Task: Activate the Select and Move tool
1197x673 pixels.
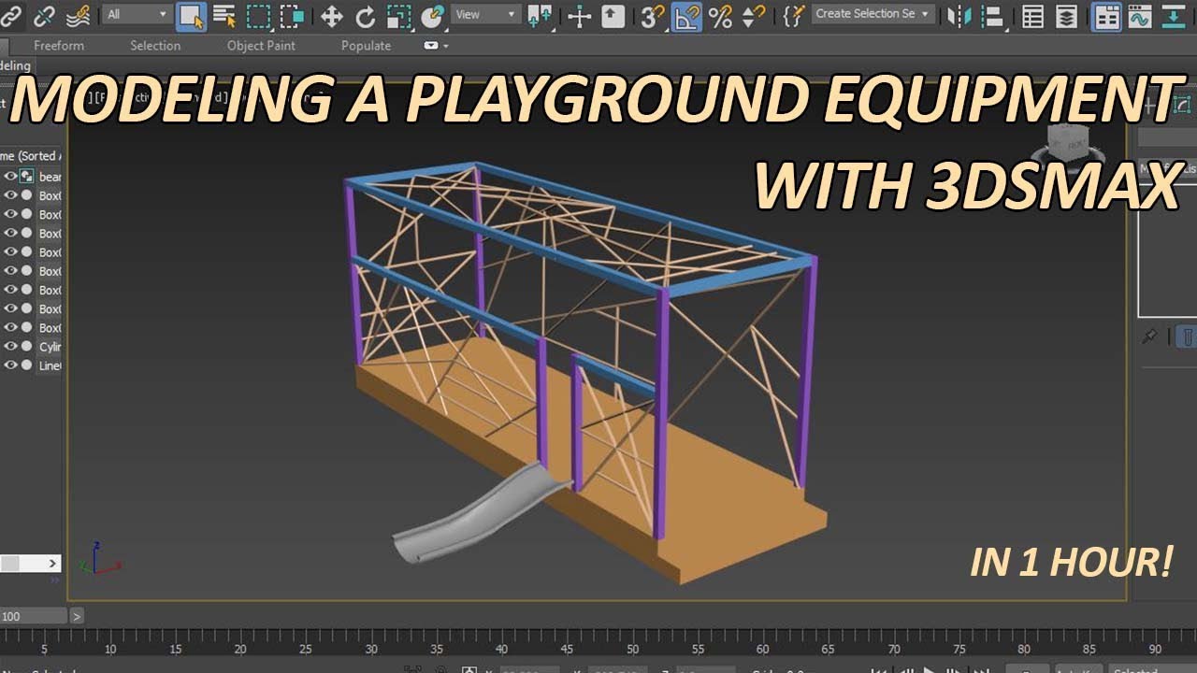Action: [331, 15]
